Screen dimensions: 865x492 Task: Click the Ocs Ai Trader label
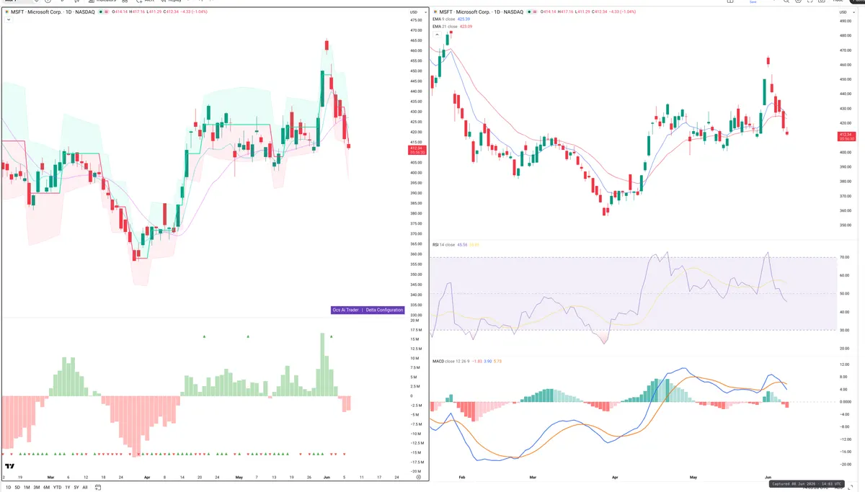(x=345, y=310)
